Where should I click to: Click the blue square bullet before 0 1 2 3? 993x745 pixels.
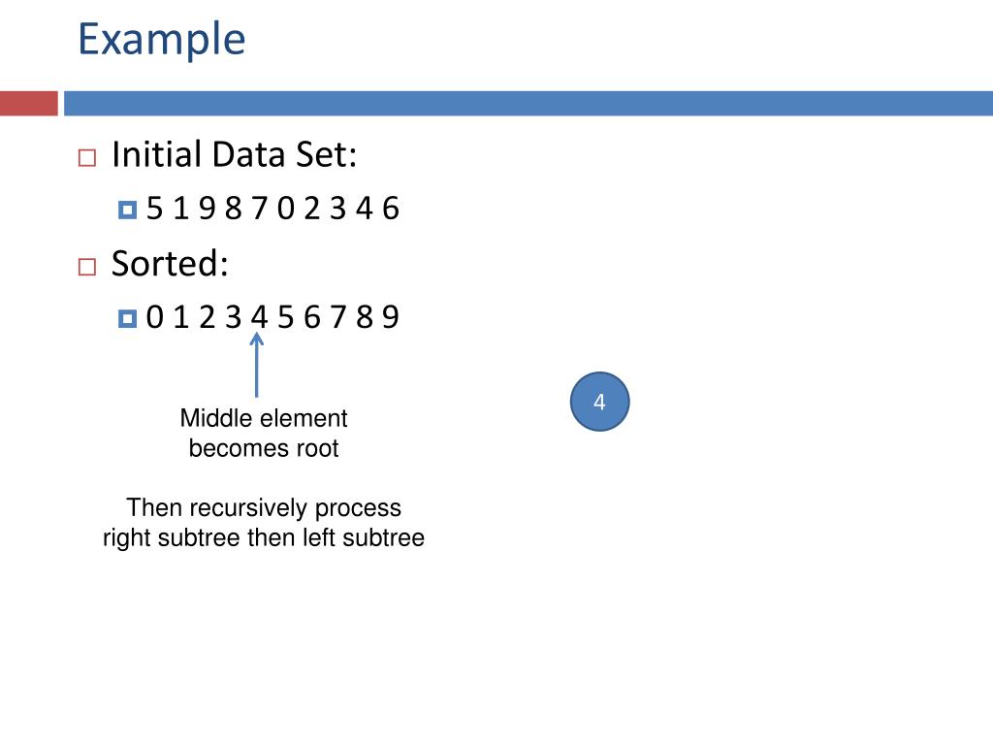point(127,318)
